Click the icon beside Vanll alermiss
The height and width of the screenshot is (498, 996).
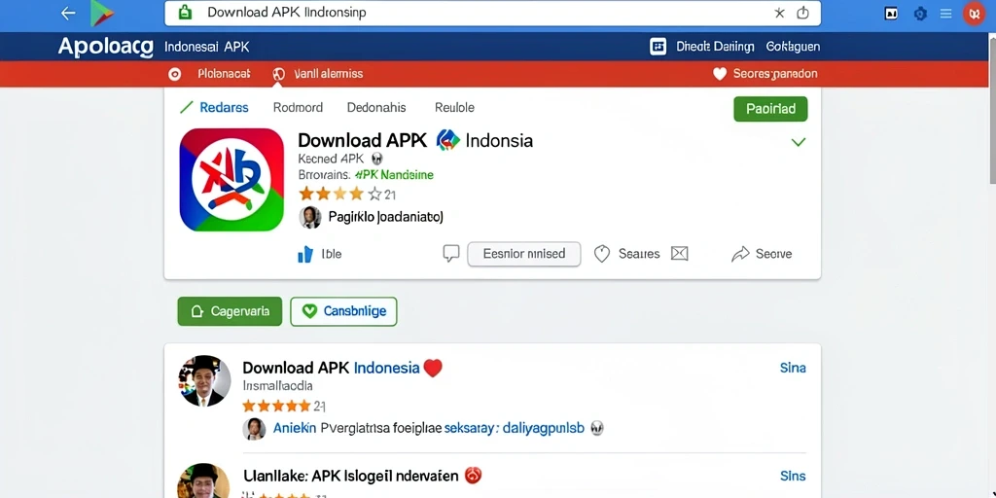pyautogui.click(x=279, y=74)
